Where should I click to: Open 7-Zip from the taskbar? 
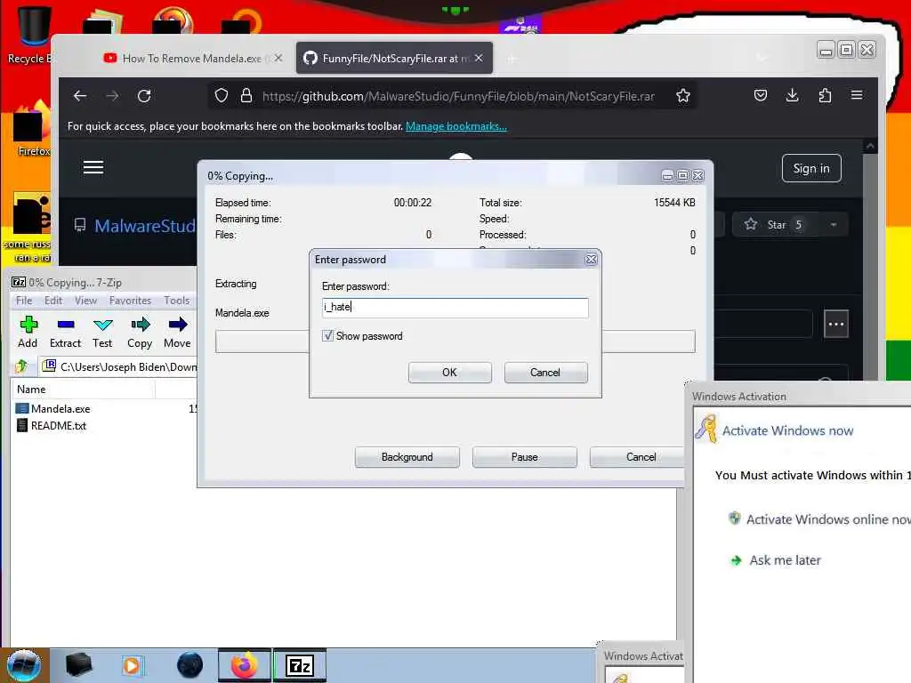coord(300,665)
